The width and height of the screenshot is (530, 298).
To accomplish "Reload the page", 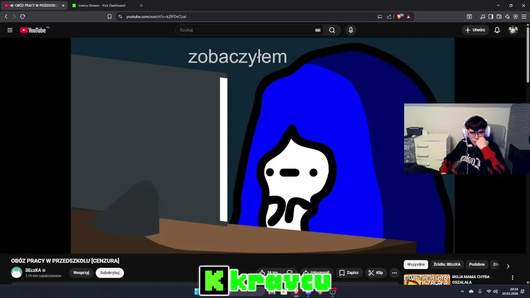I will coord(22,17).
